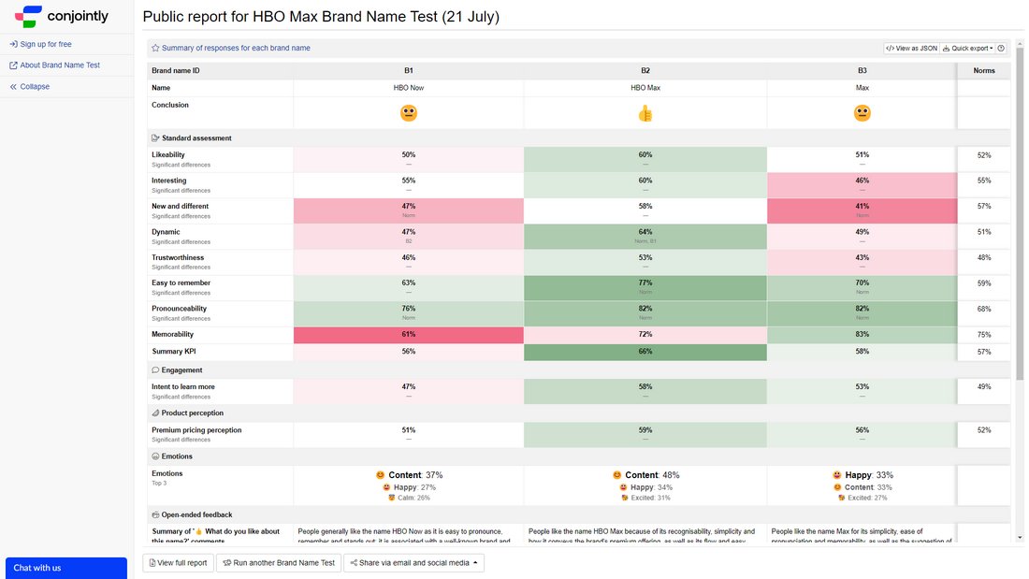The width and height of the screenshot is (1029, 579).
Task: Click the thumbs-up conclusion icon for HBO Max
Action: [x=645, y=113]
